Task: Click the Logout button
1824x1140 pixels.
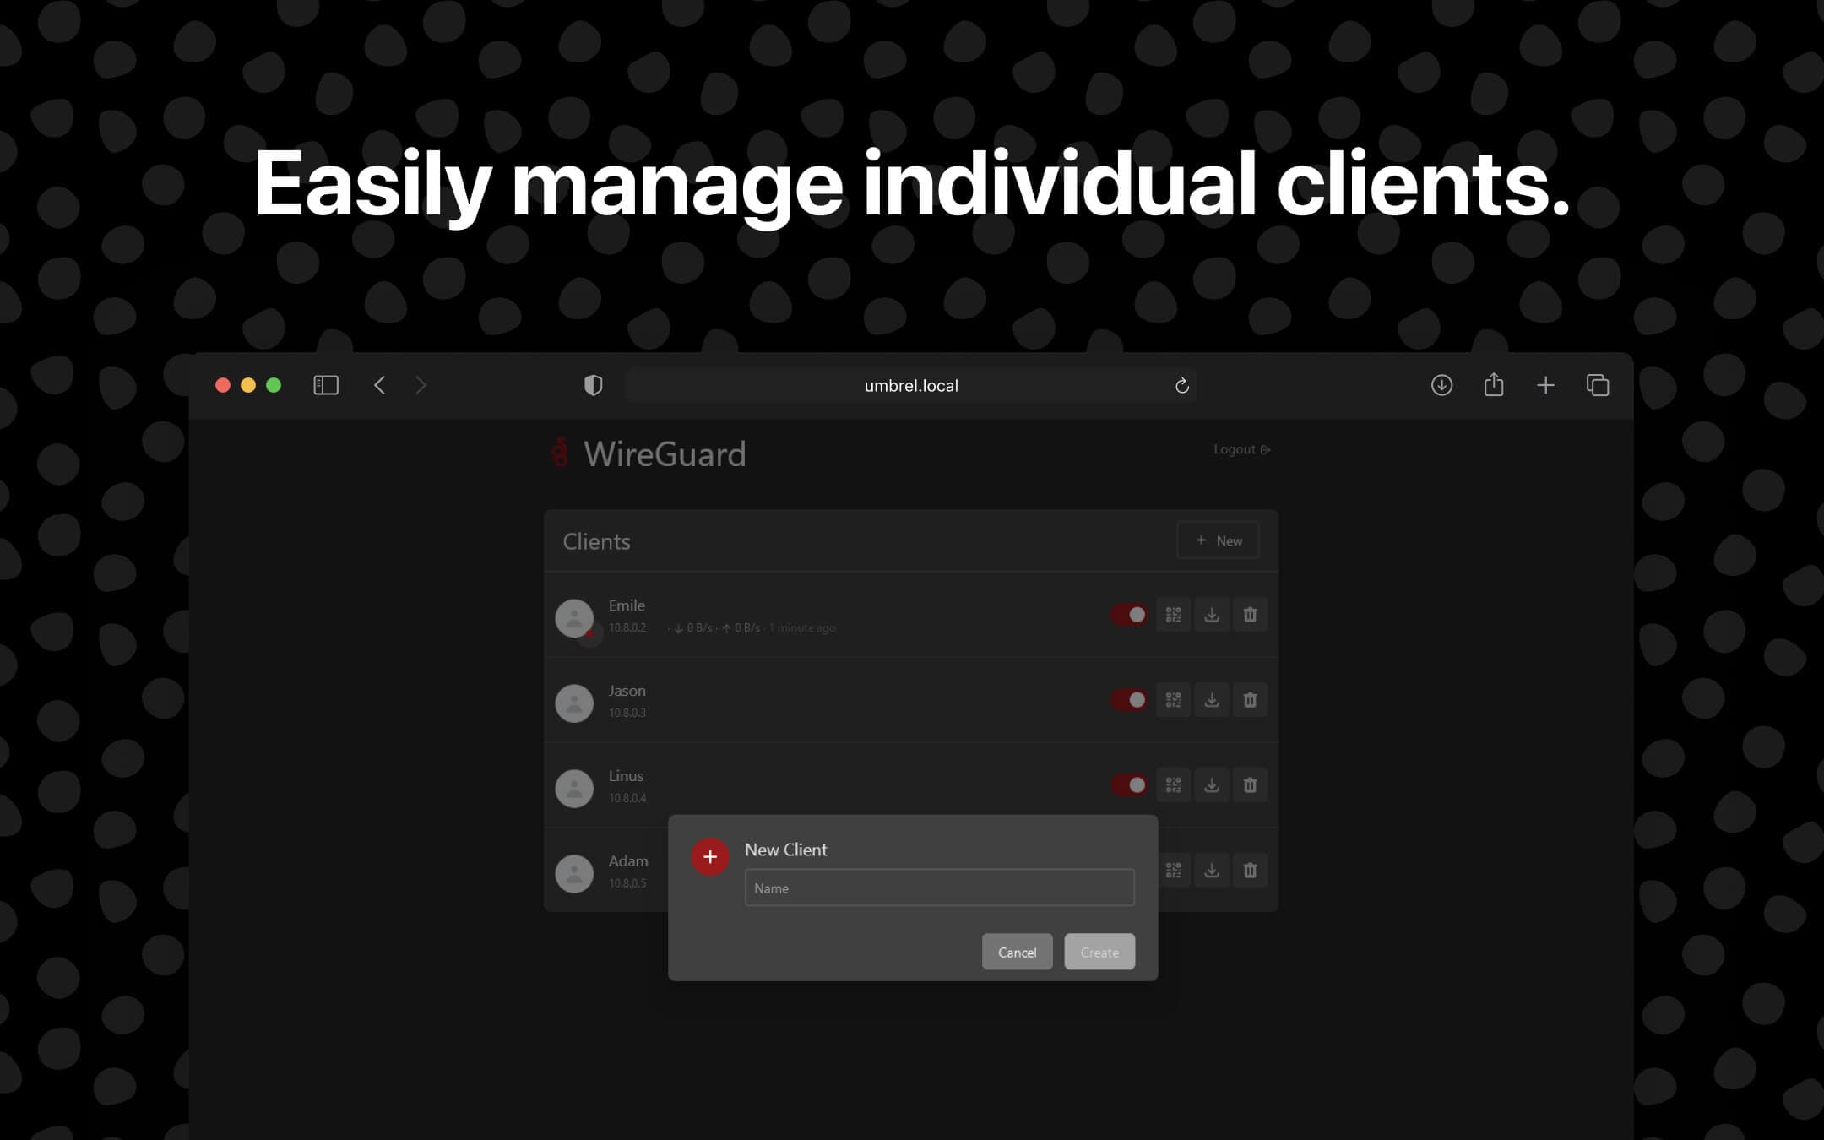Action: coord(1241,449)
